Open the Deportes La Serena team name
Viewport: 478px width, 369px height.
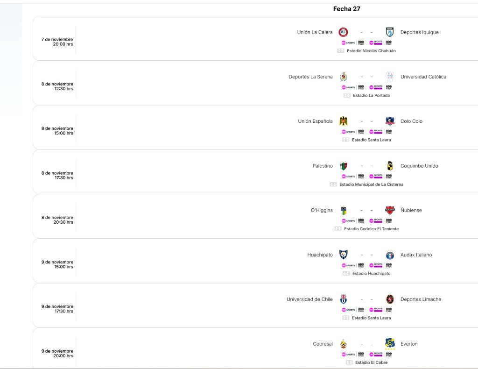(x=310, y=77)
